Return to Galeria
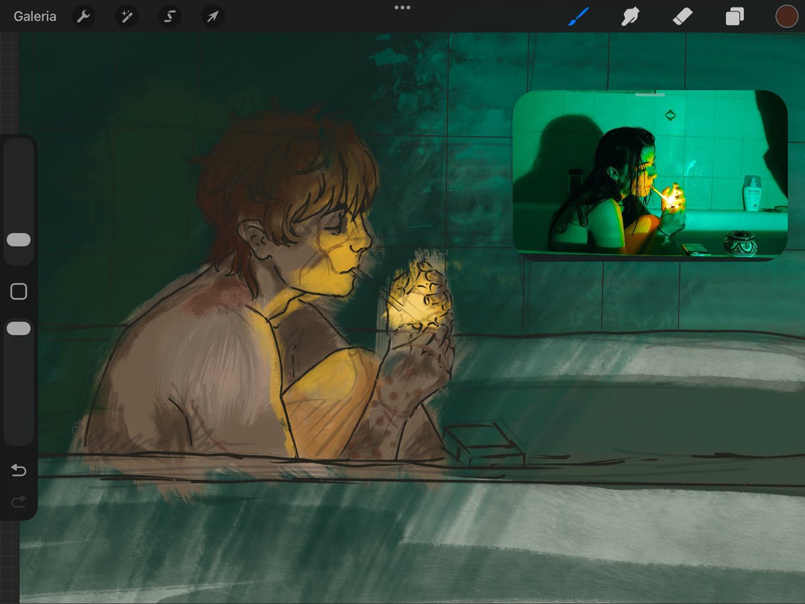Viewport: 805px width, 604px height. tap(35, 16)
